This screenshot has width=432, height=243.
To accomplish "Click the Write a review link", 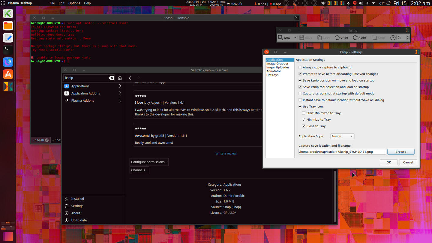I will pos(226,153).
